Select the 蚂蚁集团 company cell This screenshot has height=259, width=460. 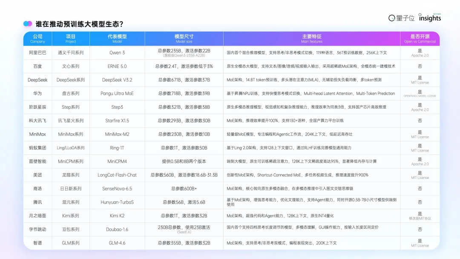point(37,148)
